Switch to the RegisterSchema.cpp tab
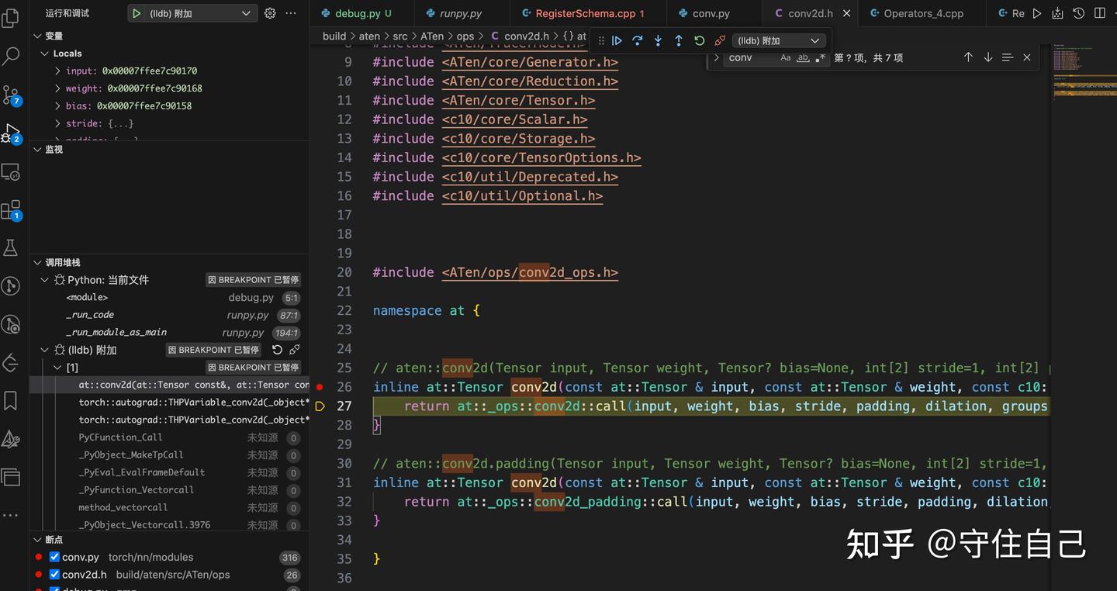Viewport: 1117px width, 591px height. pyautogui.click(x=585, y=13)
